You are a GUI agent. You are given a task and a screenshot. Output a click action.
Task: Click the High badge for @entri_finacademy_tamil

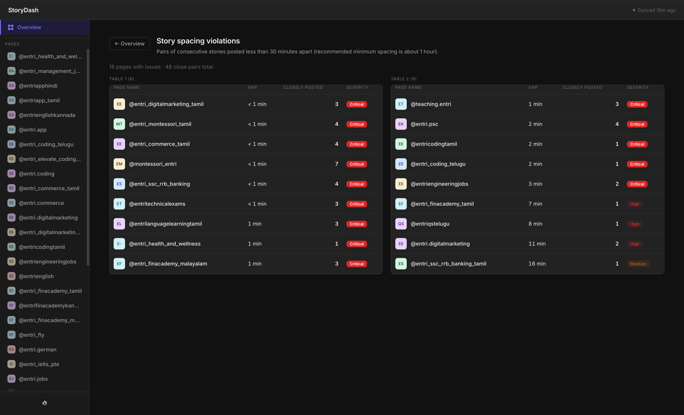[634, 204]
